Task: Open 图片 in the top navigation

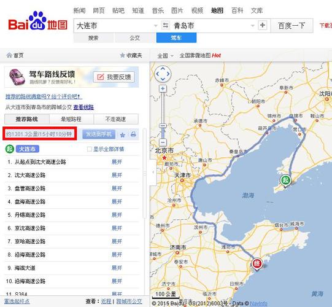Action: pos(177,10)
